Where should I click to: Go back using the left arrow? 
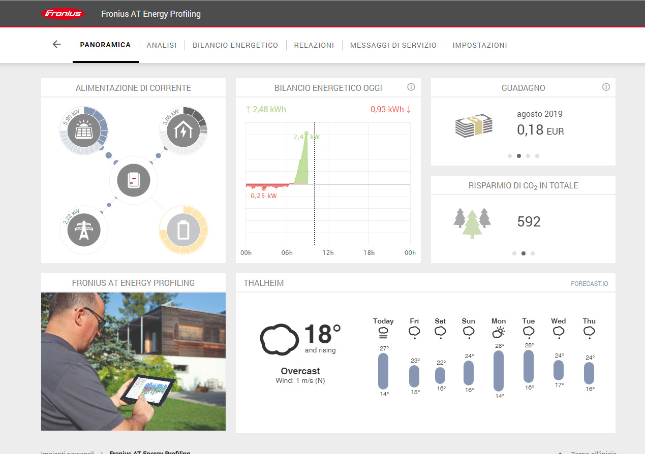pyautogui.click(x=56, y=45)
